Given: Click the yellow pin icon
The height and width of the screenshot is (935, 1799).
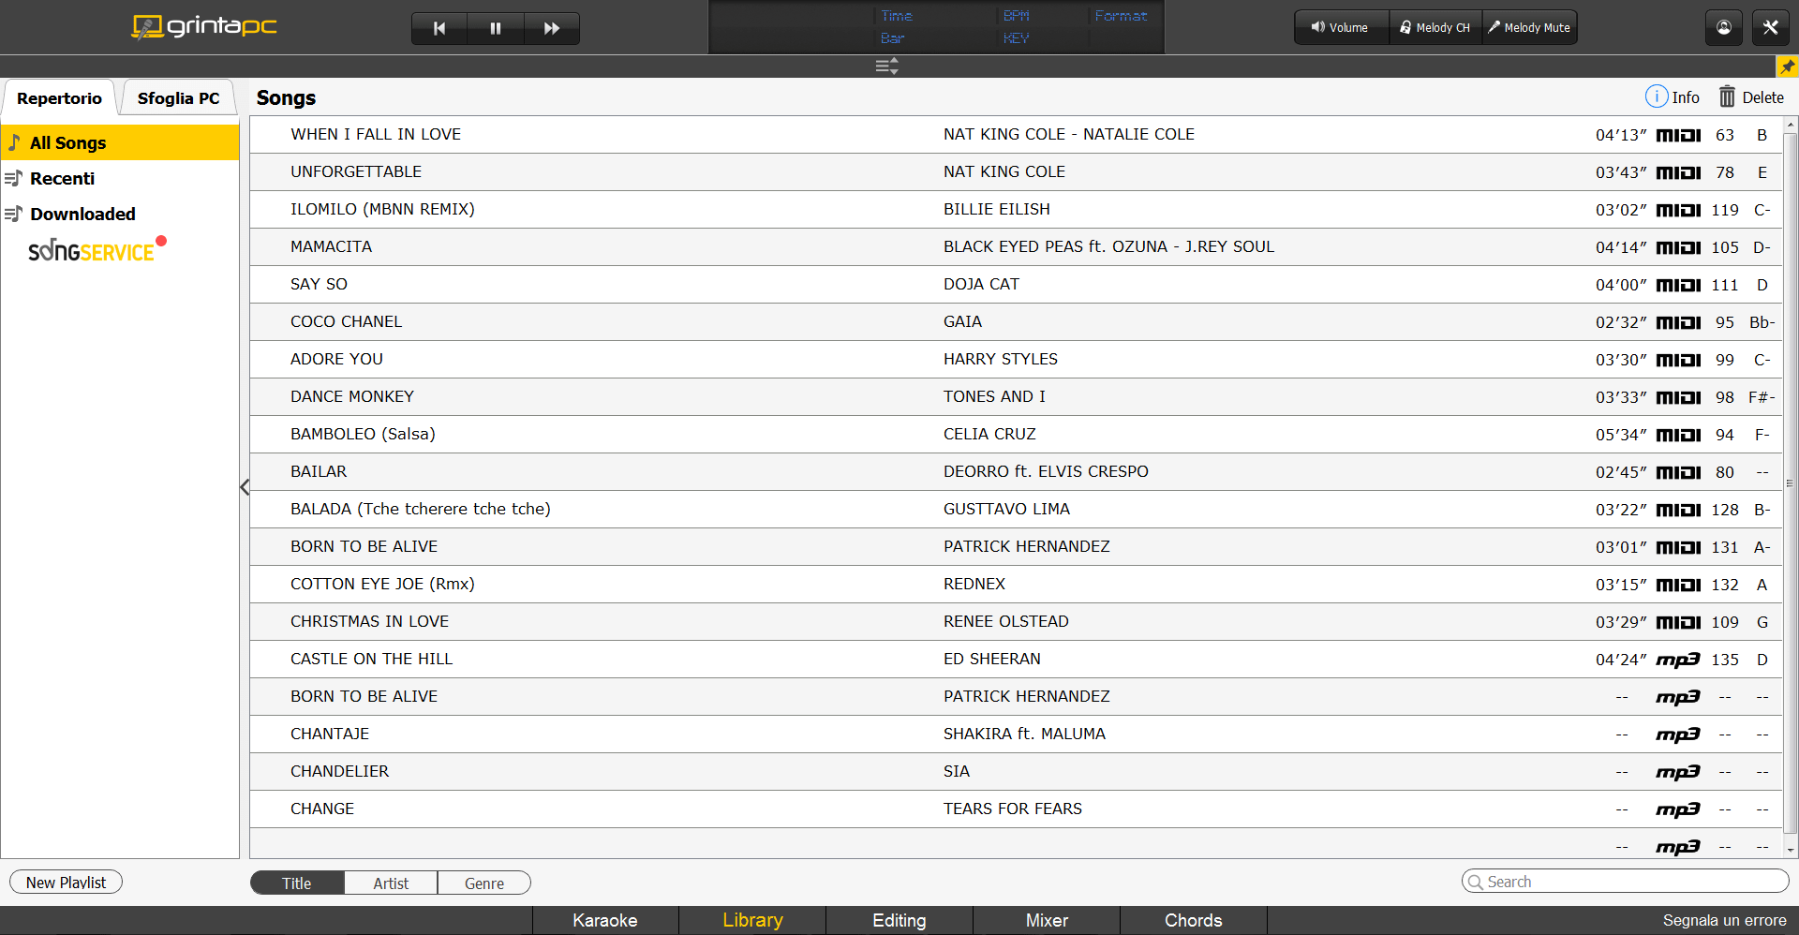Looking at the screenshot, I should coord(1788,67).
